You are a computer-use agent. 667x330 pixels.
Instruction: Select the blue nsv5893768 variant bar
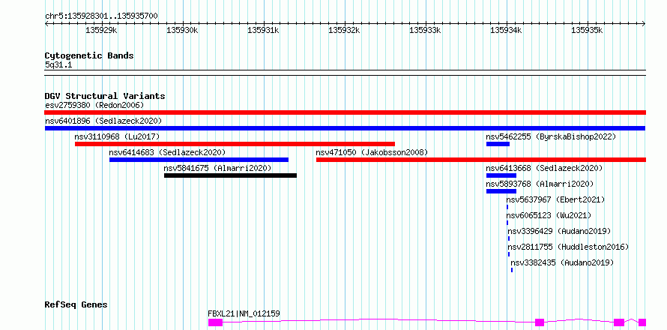pyautogui.click(x=501, y=191)
